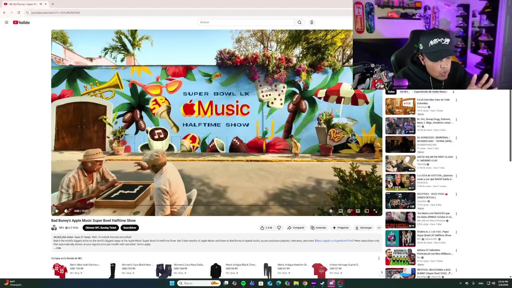Go back with the browser back arrow
512x288 pixels.
pos(4,12)
